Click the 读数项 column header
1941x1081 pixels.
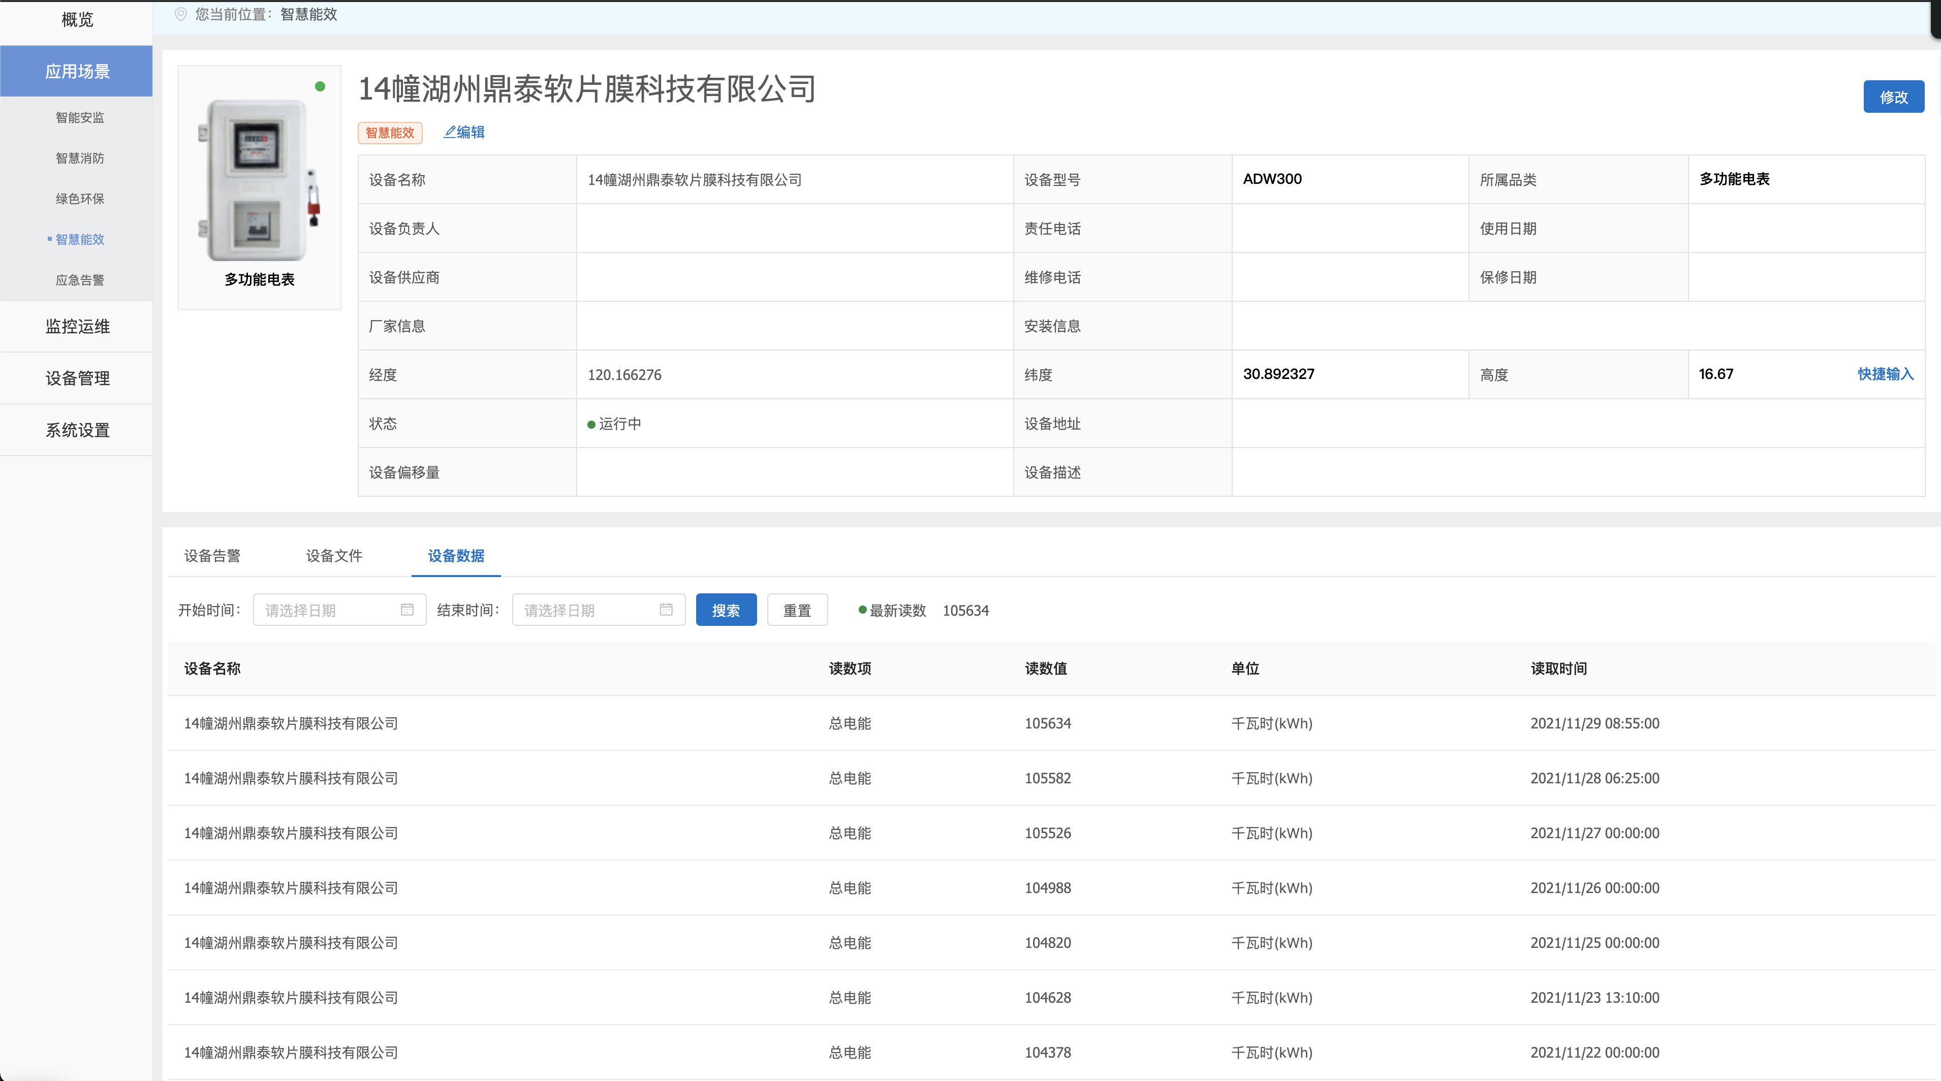click(x=850, y=668)
